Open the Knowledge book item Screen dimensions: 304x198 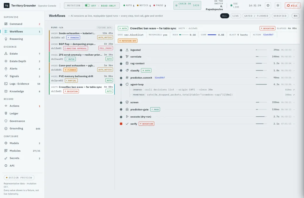pyautogui.click(x=22, y=91)
